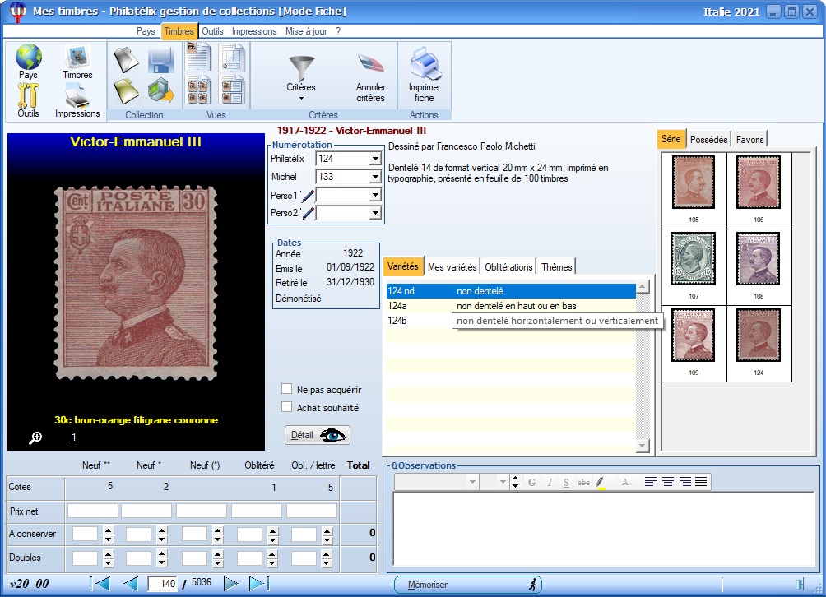
Task: Click the Détail button
Action: coord(317,435)
